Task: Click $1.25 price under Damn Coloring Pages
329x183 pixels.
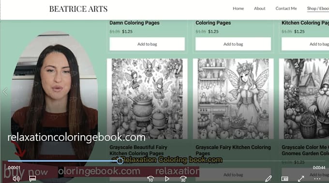Action: (x=127, y=31)
